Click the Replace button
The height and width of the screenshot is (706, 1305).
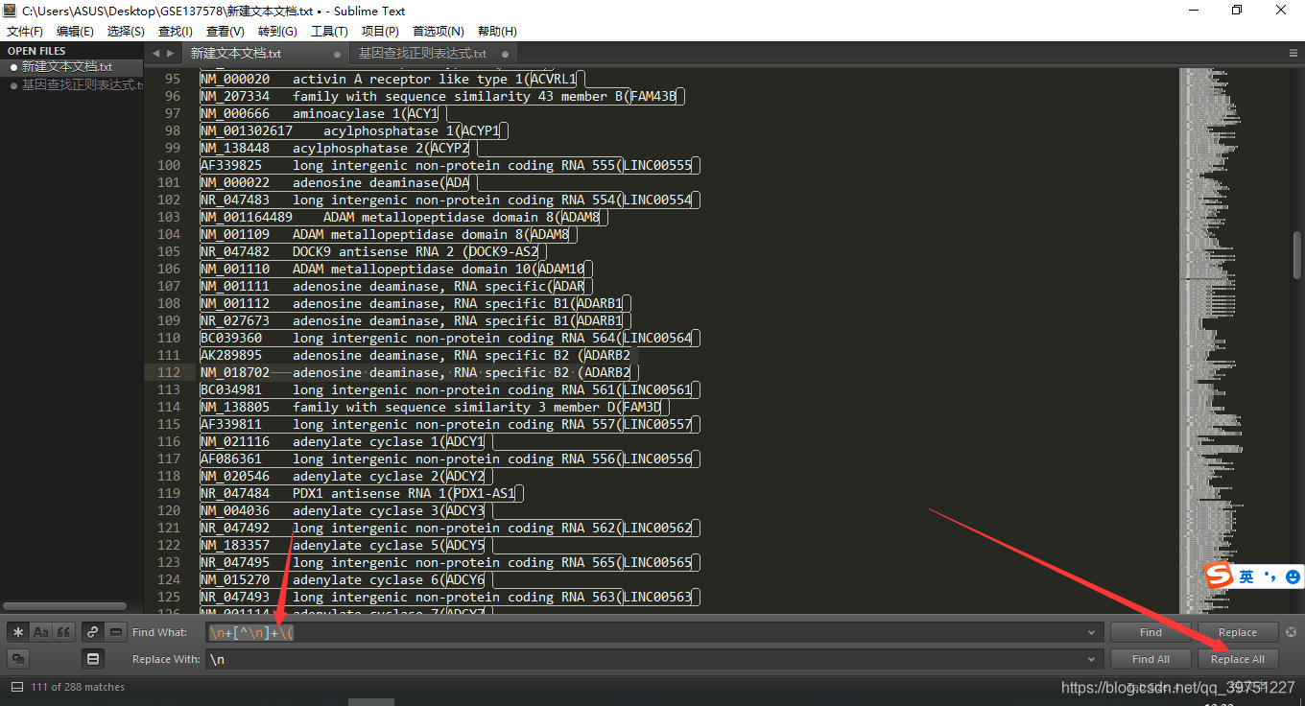1238,632
